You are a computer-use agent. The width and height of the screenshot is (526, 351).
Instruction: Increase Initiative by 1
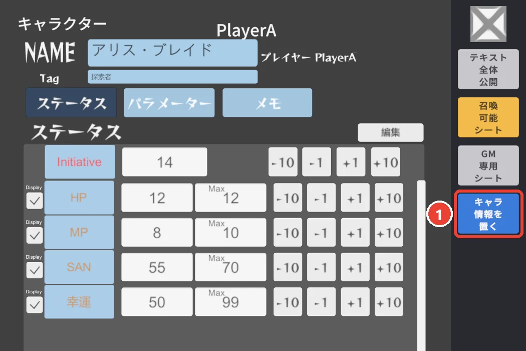pos(351,162)
